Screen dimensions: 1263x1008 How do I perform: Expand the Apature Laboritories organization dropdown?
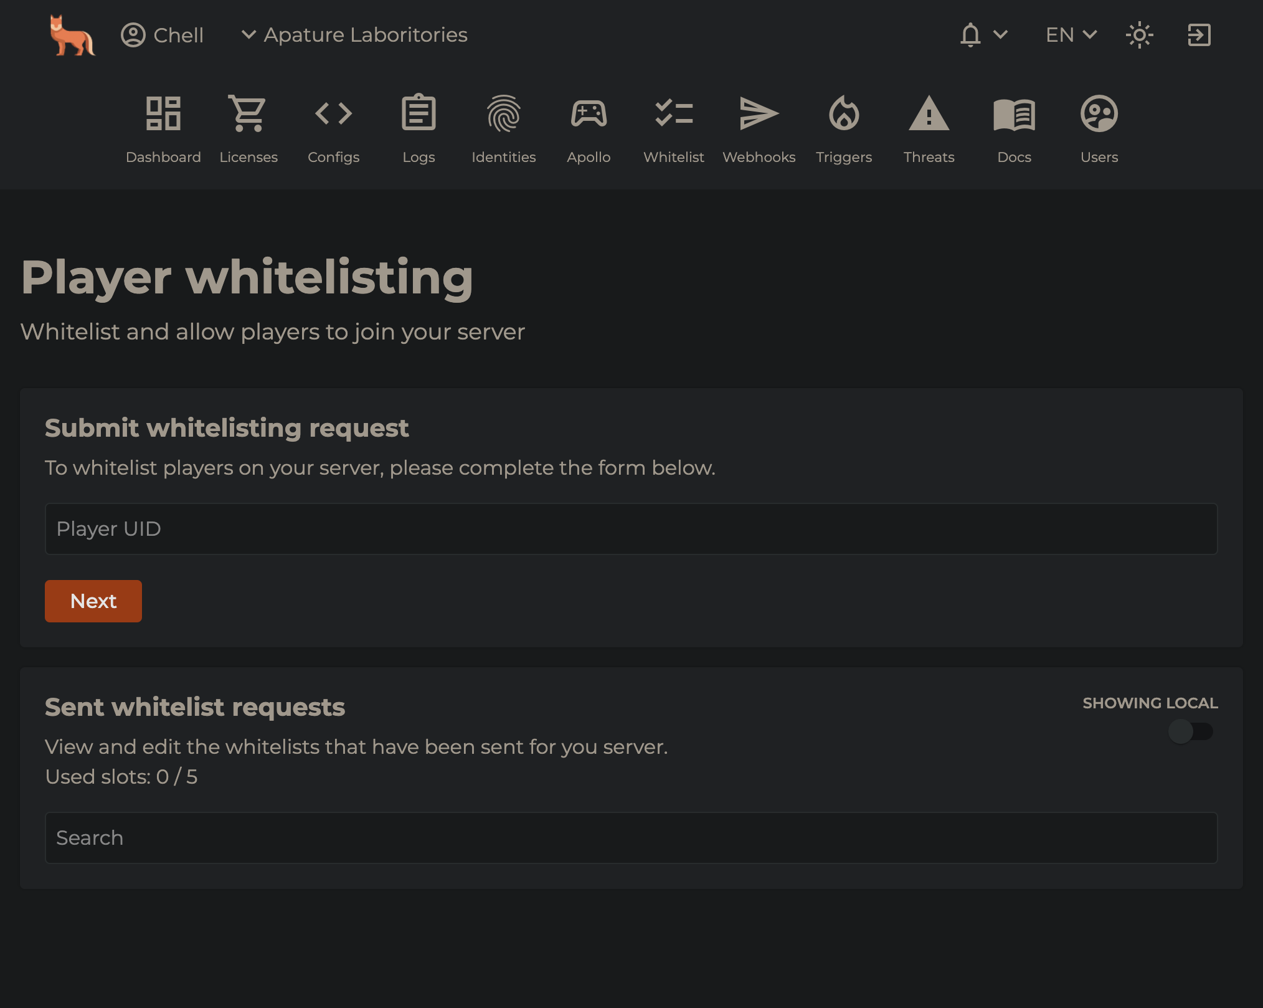354,35
